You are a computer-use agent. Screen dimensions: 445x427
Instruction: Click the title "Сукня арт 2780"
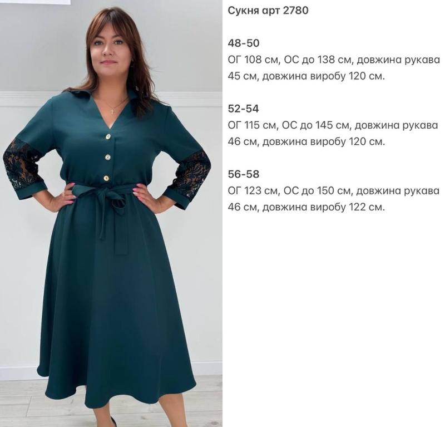[268, 11]
